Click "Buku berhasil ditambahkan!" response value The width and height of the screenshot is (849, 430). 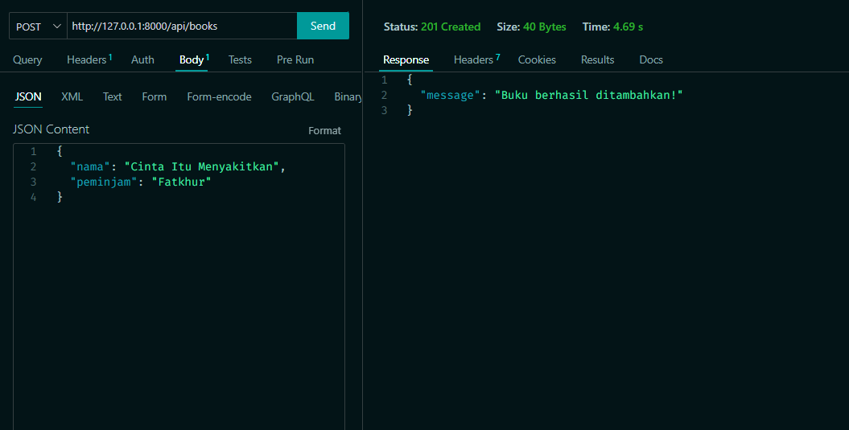(x=588, y=95)
